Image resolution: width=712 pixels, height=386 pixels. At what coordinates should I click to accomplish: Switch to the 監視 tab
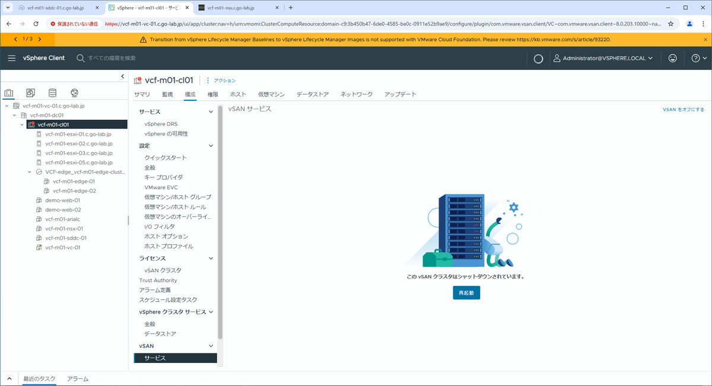(167, 94)
